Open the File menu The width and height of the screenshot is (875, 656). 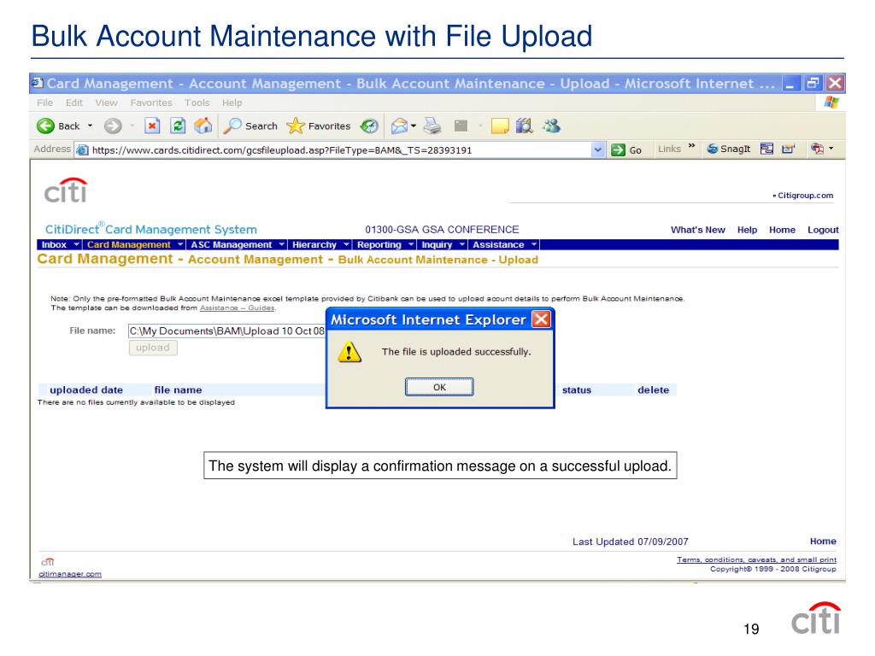pyautogui.click(x=44, y=102)
